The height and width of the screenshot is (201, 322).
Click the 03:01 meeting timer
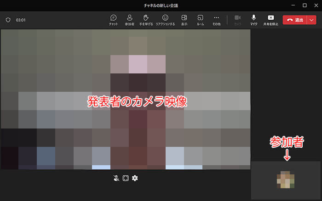(x=21, y=20)
